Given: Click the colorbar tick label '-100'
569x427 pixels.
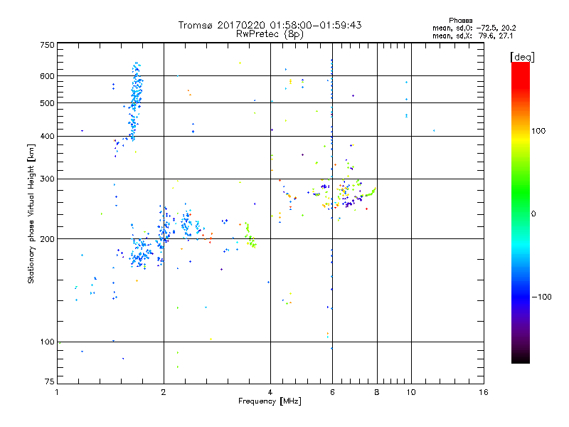Looking at the screenshot, I should click(541, 297).
